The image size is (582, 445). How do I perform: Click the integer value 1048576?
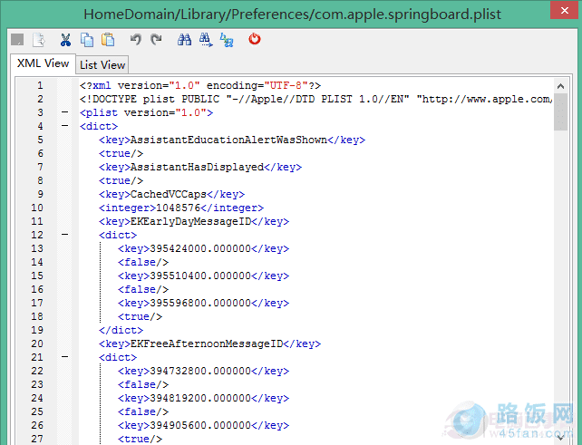pyautogui.click(x=179, y=208)
